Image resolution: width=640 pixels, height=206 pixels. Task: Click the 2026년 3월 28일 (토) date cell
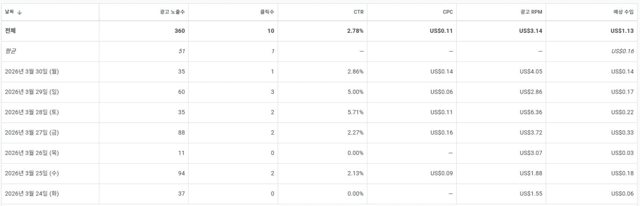pyautogui.click(x=32, y=112)
